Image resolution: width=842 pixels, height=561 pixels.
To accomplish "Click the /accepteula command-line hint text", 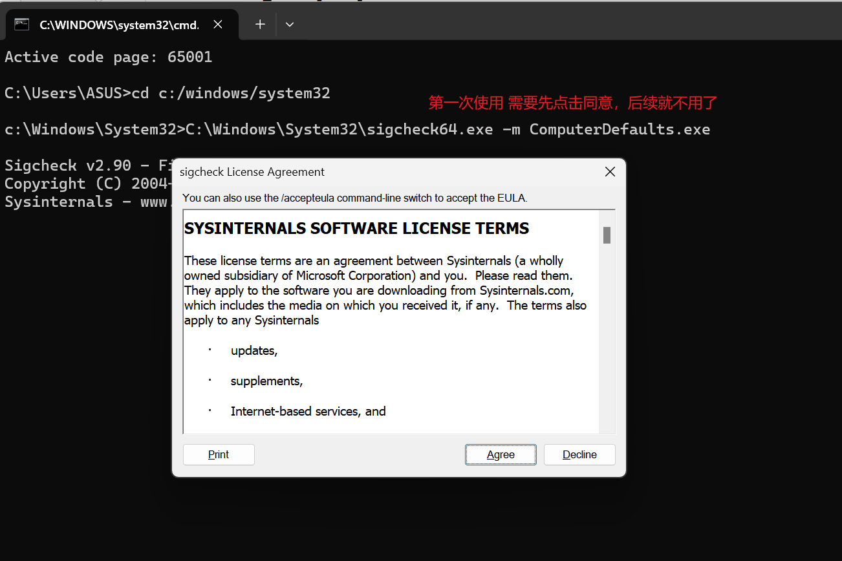I will [354, 198].
